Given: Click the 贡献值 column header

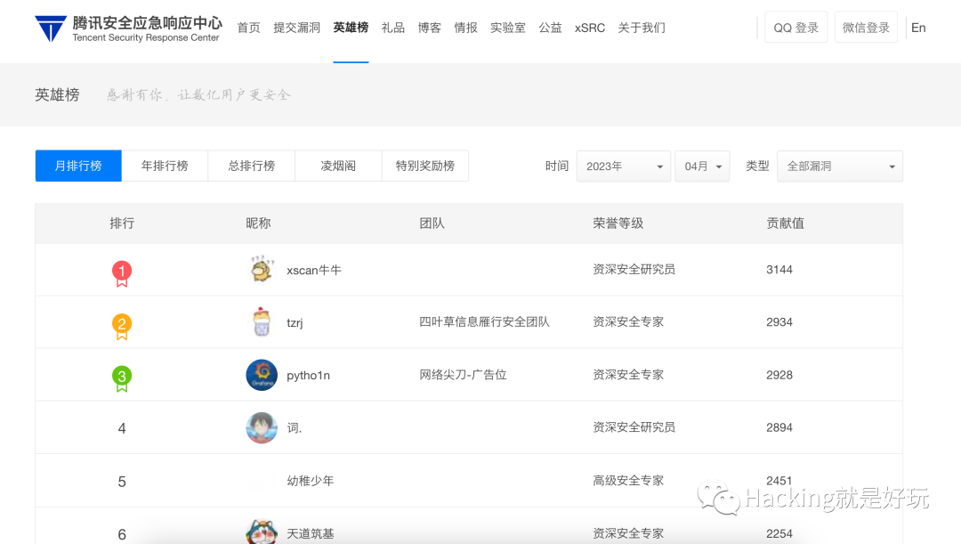Looking at the screenshot, I should pyautogui.click(x=785, y=223).
